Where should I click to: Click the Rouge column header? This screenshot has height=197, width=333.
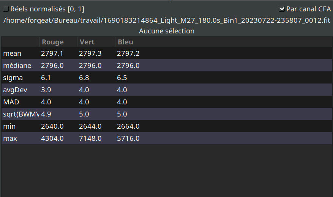point(53,42)
